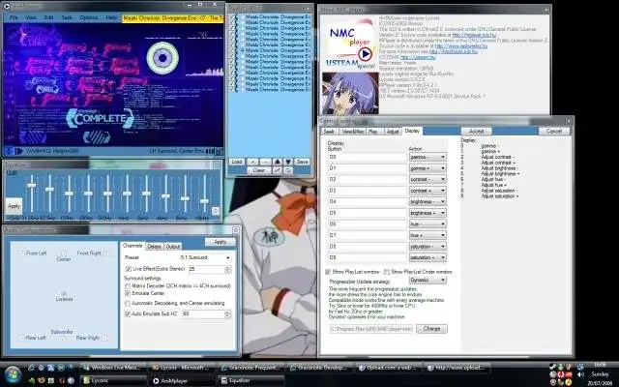Toggle the Center speaker checkbox

point(64,253)
